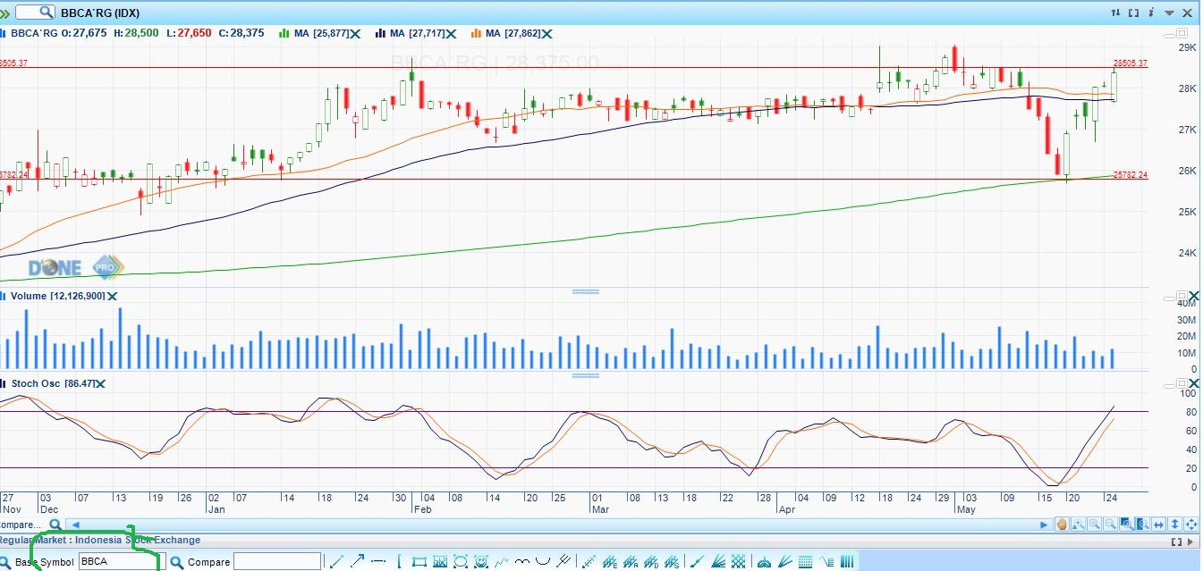Select the rectangle drawing tool
1203x571 pixels.
click(x=419, y=561)
